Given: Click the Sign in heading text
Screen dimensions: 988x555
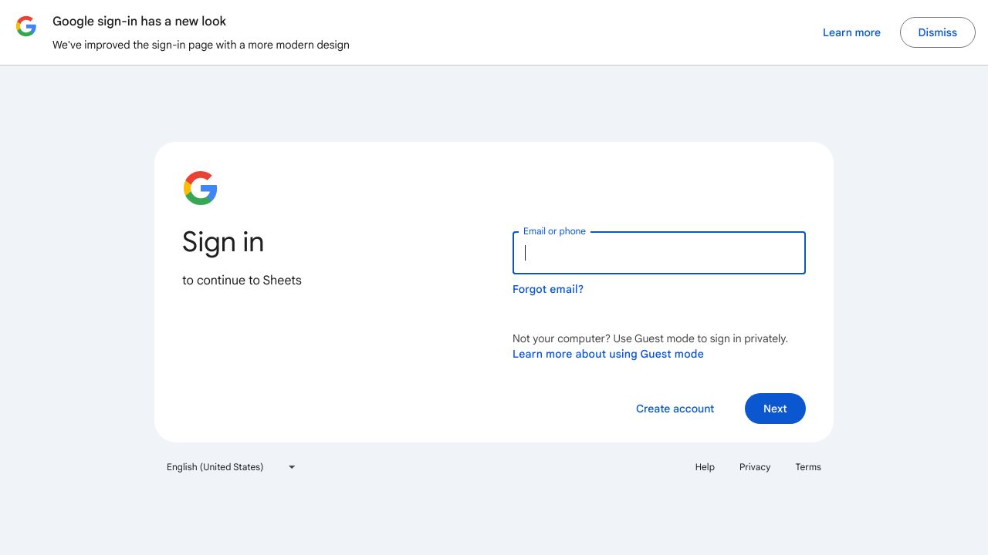Looking at the screenshot, I should (x=223, y=242).
